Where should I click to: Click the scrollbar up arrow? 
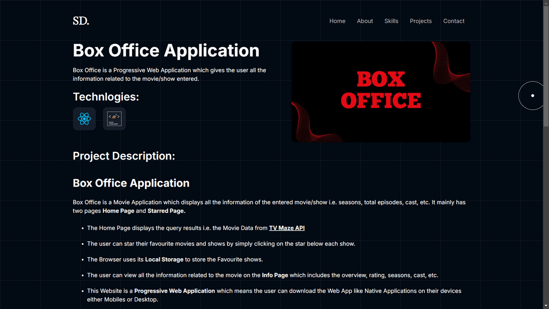[x=546, y=3]
